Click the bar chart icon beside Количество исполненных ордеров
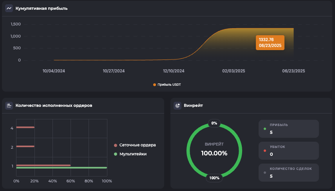The width and height of the screenshot is (335, 191). pos(9,105)
